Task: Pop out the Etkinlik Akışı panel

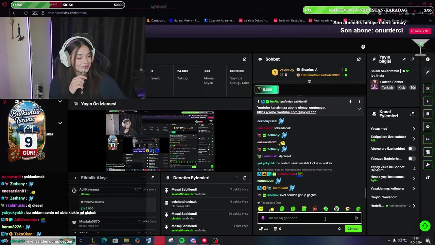Action: 152,178
